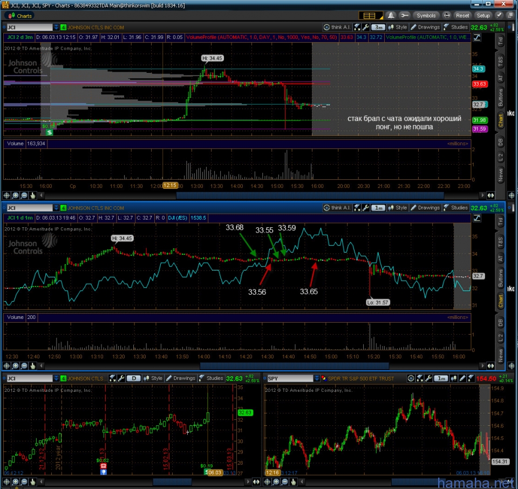Click the top chart horizontal scrollbar thumb
The image size is (518, 489).
click(310, 195)
